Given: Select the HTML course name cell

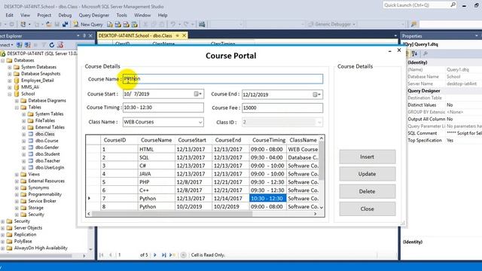Looking at the screenshot, I should tap(156, 149).
